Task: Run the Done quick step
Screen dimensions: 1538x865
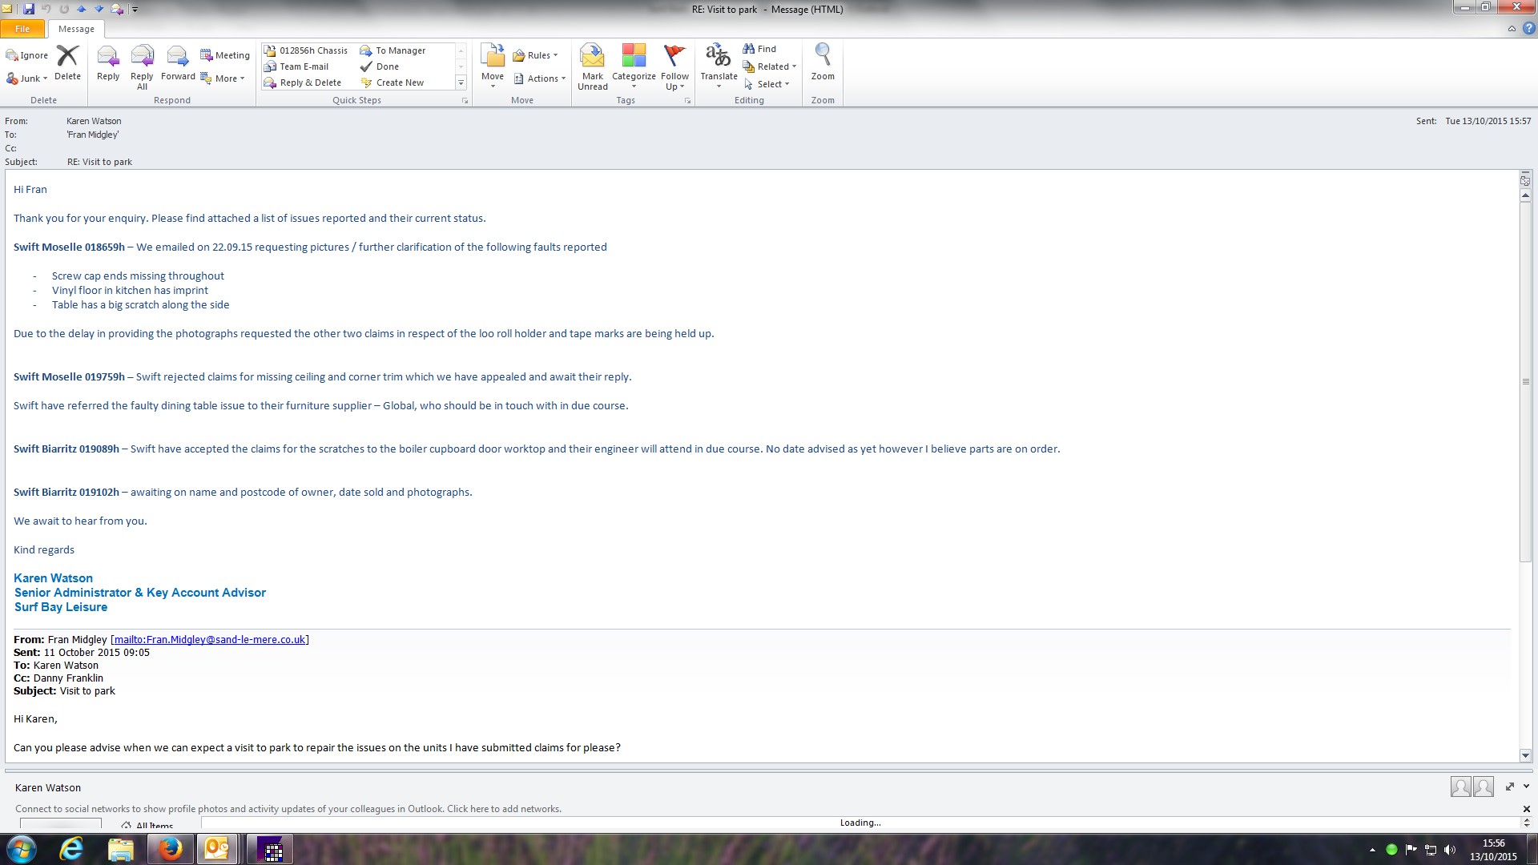Action: 387,66
